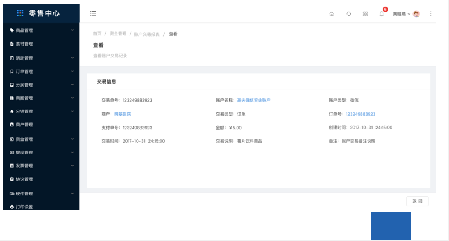The width and height of the screenshot is (449, 241).
Task: Click the 备注 value 账户交易备注说明
Action: [358, 141]
